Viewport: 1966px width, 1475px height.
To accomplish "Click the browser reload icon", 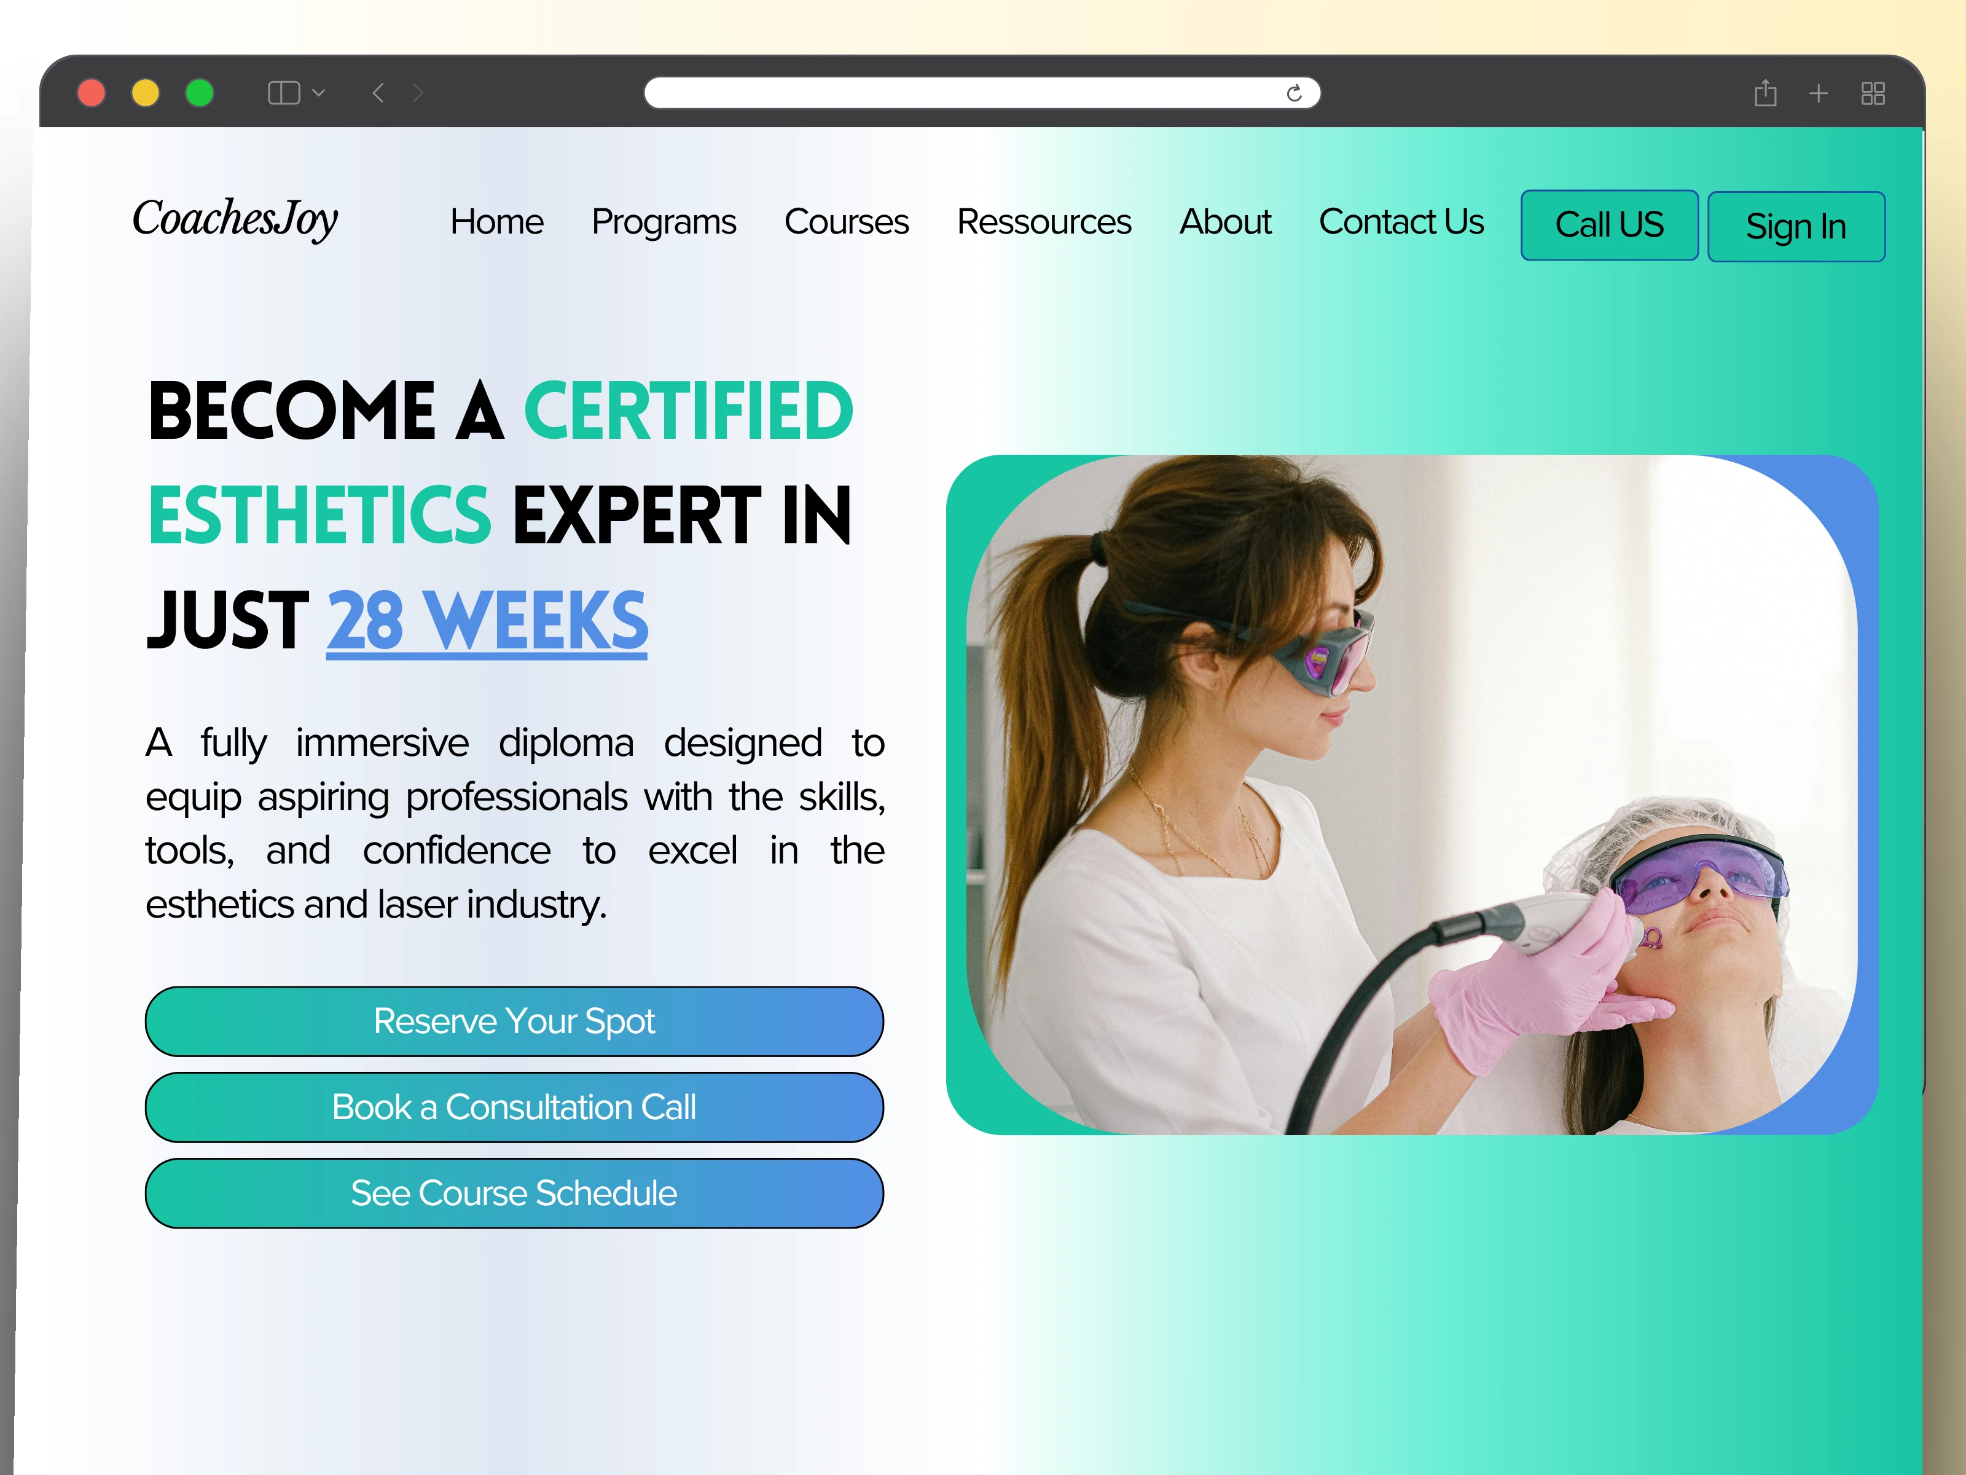I will pos(1294,93).
